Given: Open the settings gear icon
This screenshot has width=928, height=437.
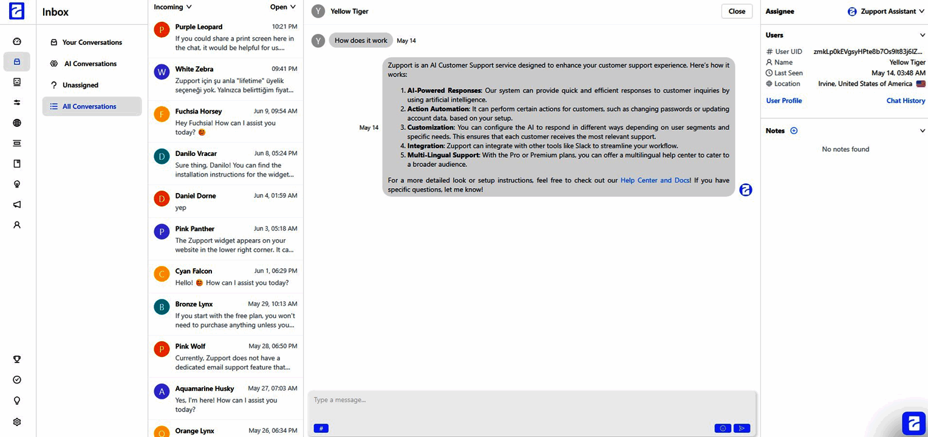Looking at the screenshot, I should pyautogui.click(x=17, y=422).
